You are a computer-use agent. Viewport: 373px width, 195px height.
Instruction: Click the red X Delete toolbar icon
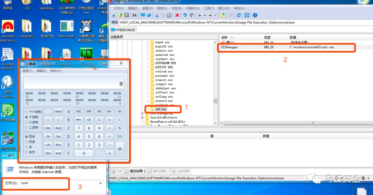(x=177, y=15)
